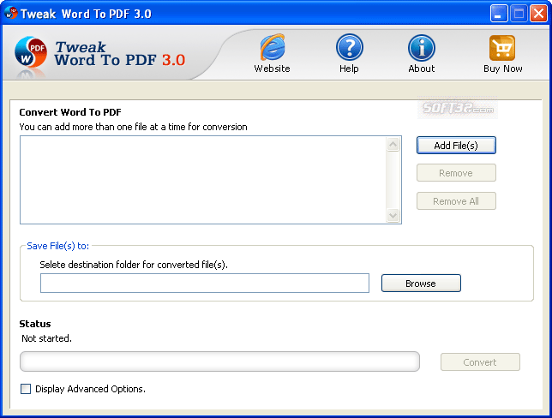
Task: Click file list scroll up arrow
Action: click(x=393, y=144)
